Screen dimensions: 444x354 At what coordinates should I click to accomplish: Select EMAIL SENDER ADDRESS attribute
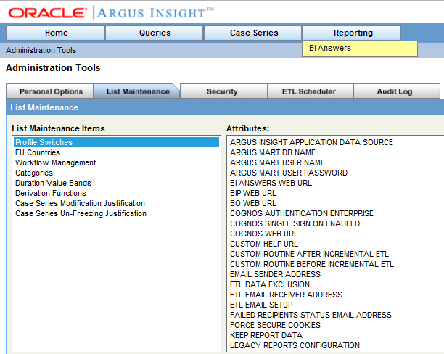pos(275,274)
